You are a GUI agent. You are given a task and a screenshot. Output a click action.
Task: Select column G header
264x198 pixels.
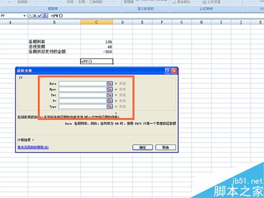pos(182,22)
